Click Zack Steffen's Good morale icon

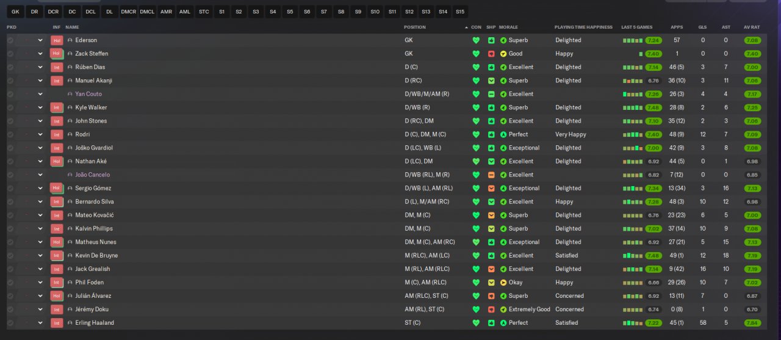[503, 54]
